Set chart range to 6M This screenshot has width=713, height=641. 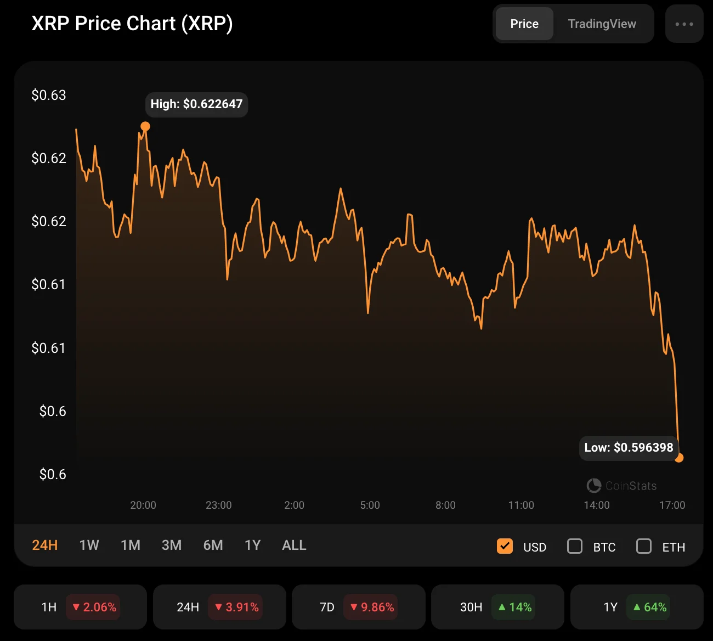point(213,545)
